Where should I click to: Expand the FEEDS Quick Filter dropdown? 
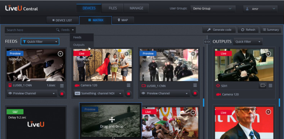(40, 42)
